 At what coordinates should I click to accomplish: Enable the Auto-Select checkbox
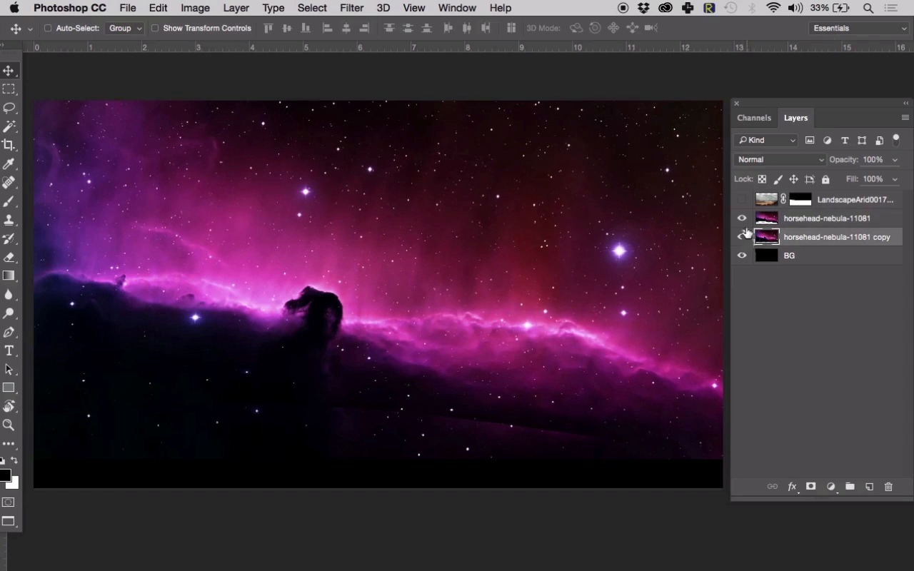pyautogui.click(x=48, y=29)
